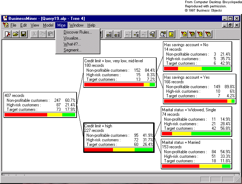Screen dimensions: 242x184
Task: Select the Credit limit = high node
Action: 119,138
